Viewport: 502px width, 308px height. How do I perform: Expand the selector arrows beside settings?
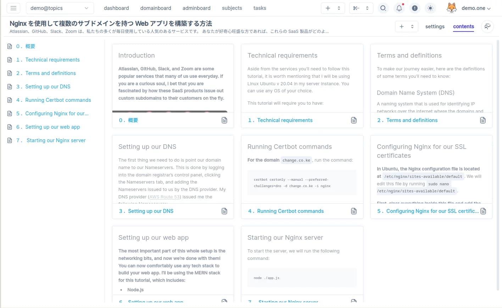(412, 27)
